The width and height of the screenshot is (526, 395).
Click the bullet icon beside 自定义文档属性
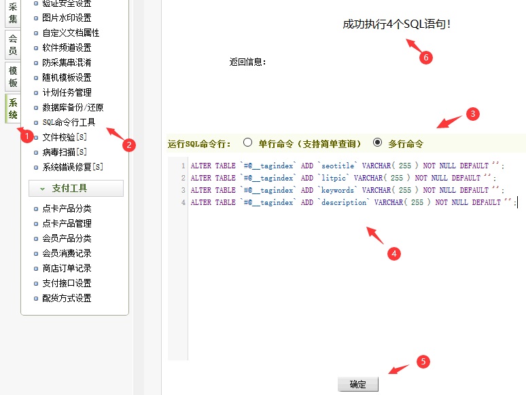[36, 33]
